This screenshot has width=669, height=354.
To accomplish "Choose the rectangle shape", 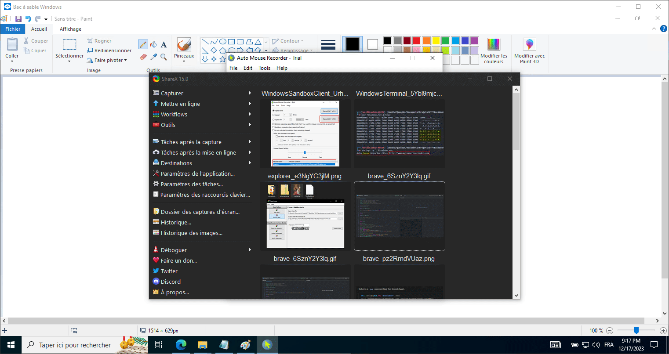I will (x=232, y=42).
